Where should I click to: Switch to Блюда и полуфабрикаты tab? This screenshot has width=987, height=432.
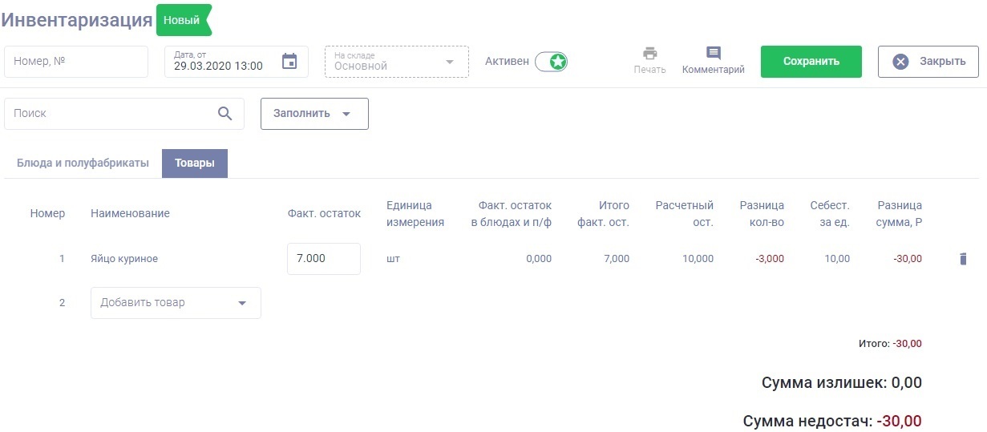coord(83,164)
